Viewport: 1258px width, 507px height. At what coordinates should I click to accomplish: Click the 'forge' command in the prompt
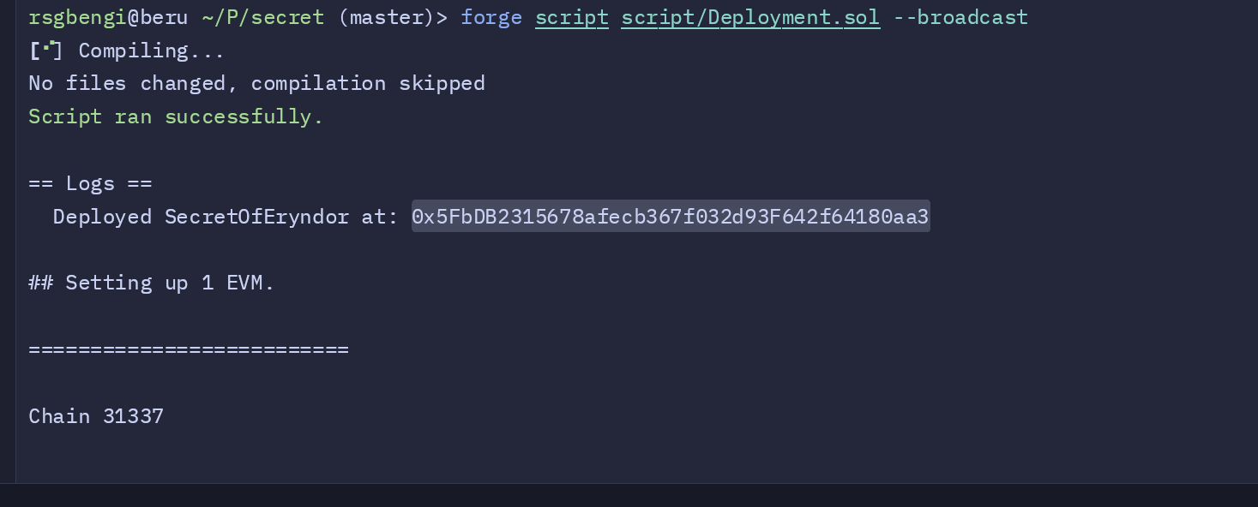click(x=491, y=17)
